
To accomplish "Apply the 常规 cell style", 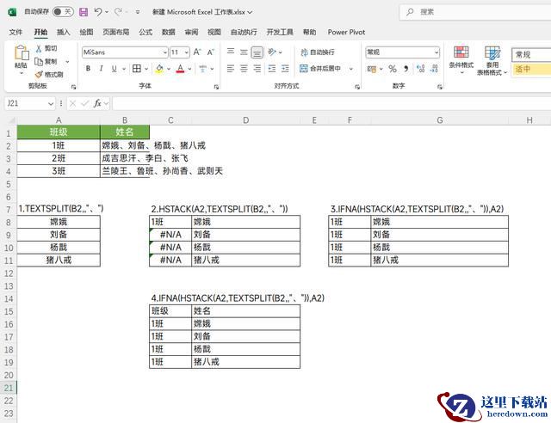I will (x=531, y=55).
